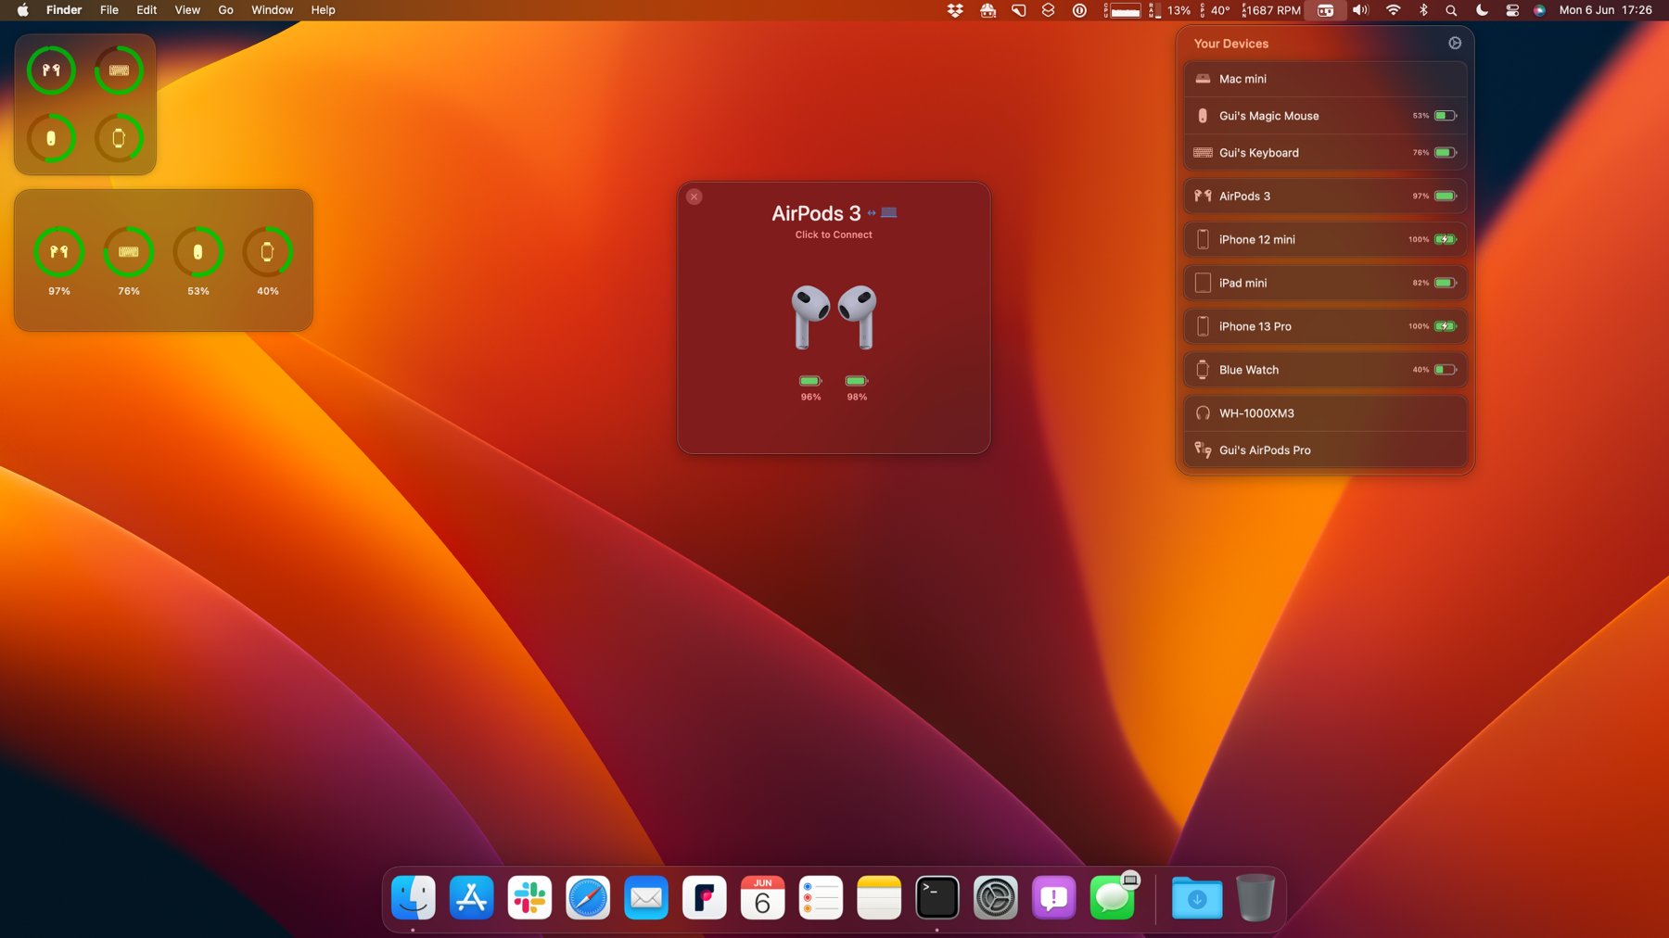
Task: Open the device battery app menu bar icon
Action: pyautogui.click(x=1326, y=10)
